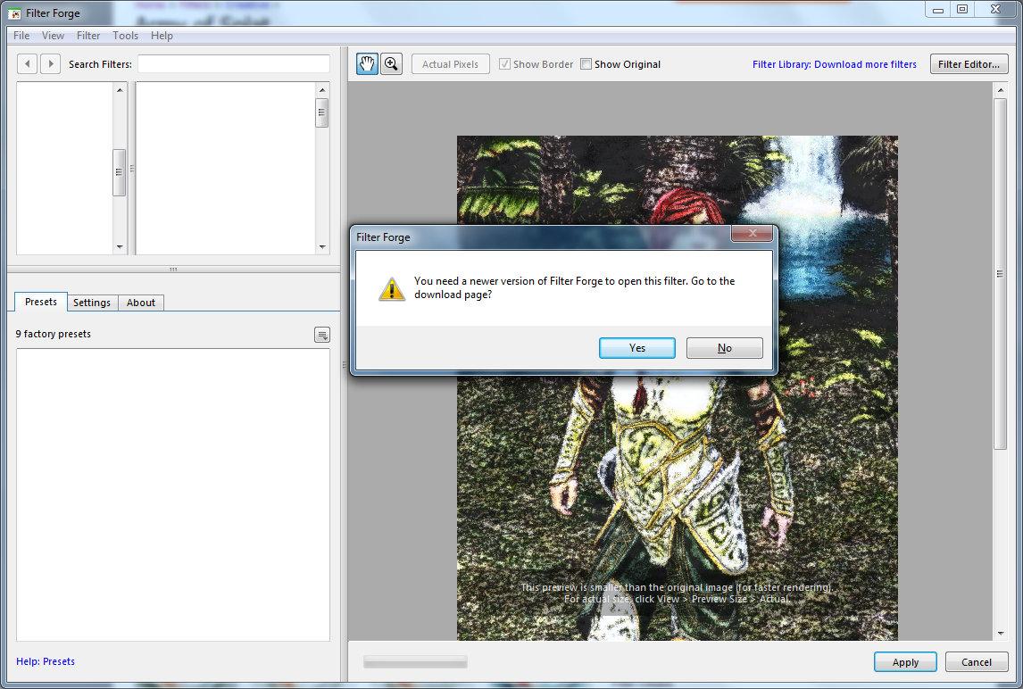Click the rendering progress bar
Image resolution: width=1023 pixels, height=689 pixels.
pyautogui.click(x=416, y=661)
